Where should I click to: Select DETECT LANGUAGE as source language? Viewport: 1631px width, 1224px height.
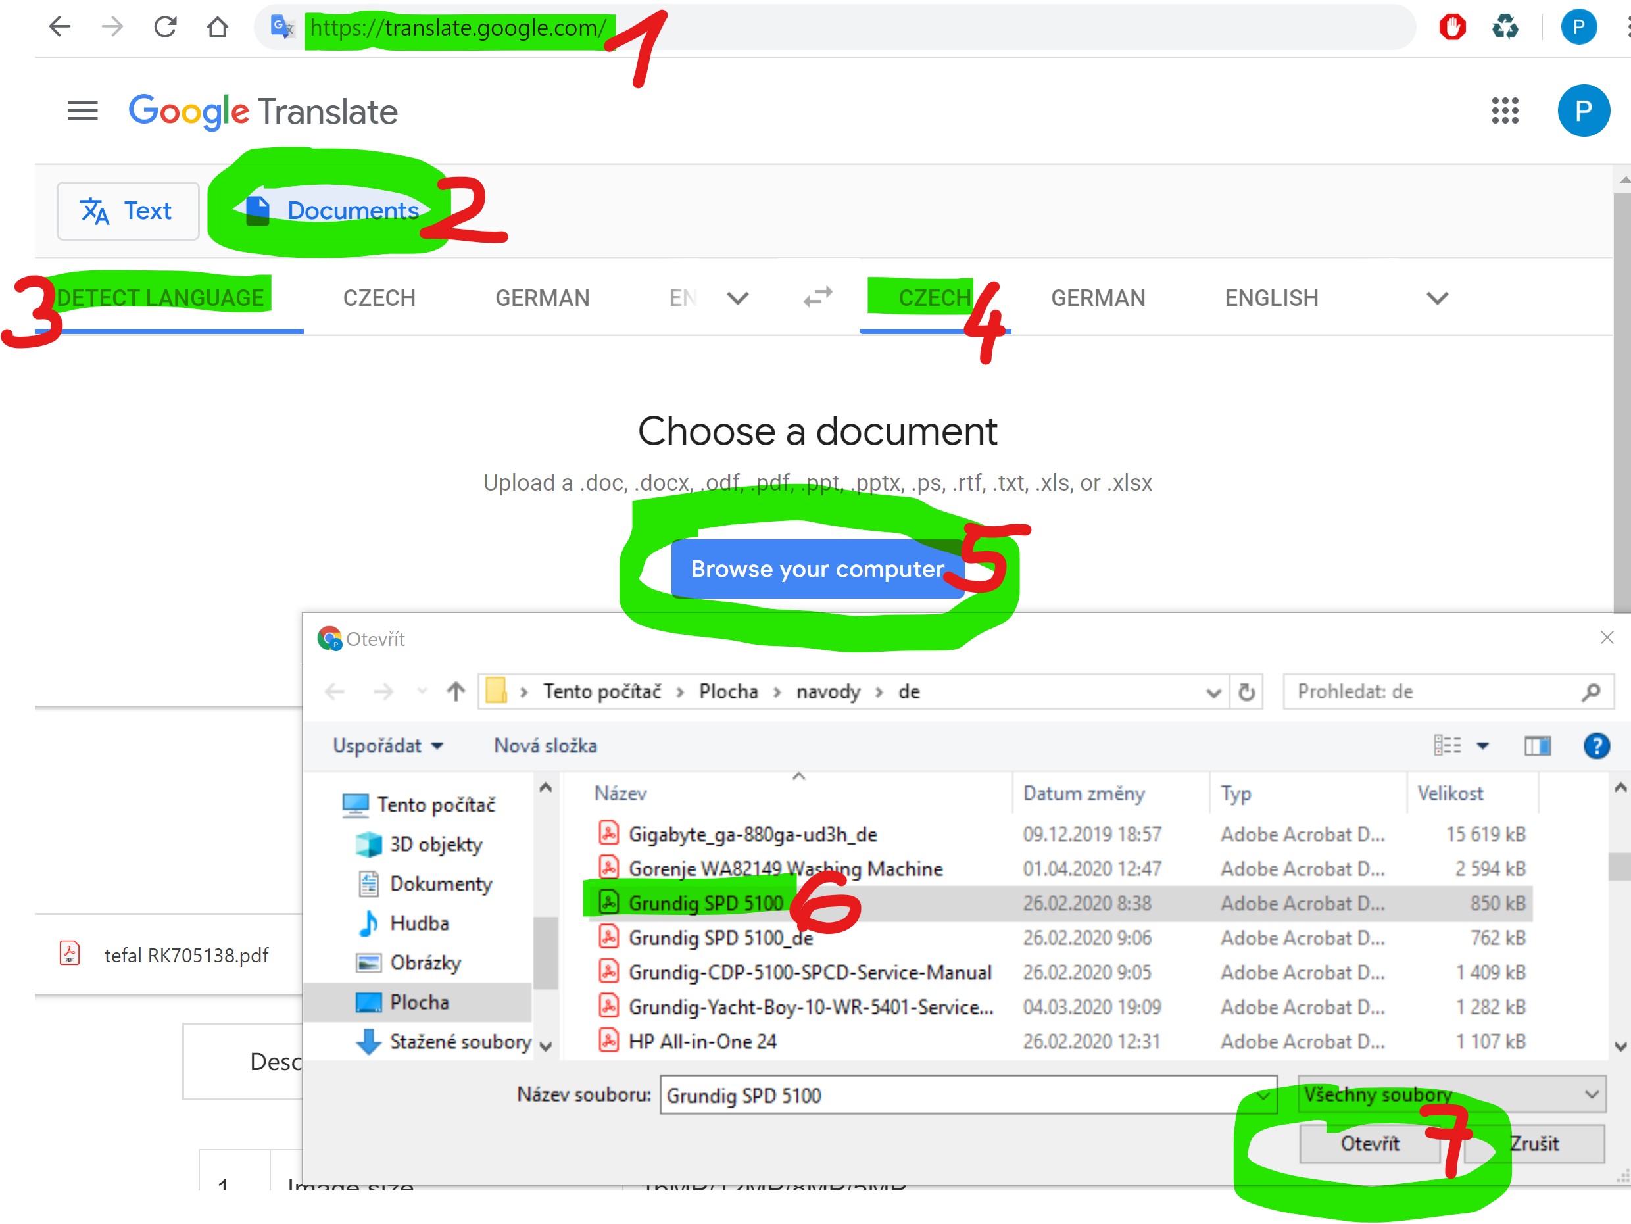[160, 297]
